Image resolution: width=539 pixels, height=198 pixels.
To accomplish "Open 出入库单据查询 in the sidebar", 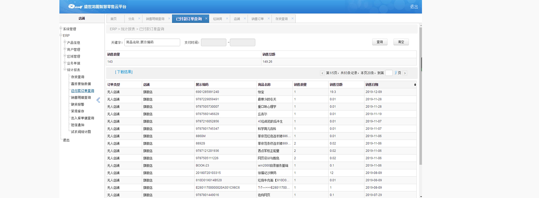I will pyautogui.click(x=83, y=118).
